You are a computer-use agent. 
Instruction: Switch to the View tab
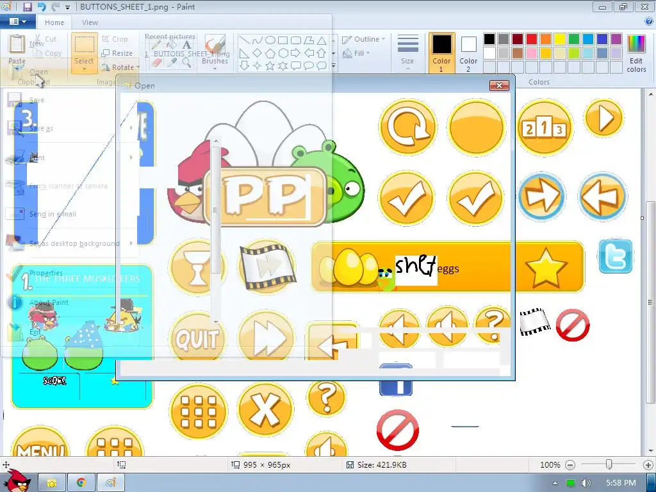[90, 22]
